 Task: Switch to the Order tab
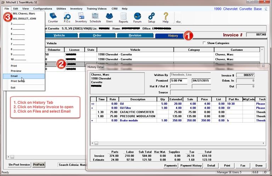tap(97, 35)
